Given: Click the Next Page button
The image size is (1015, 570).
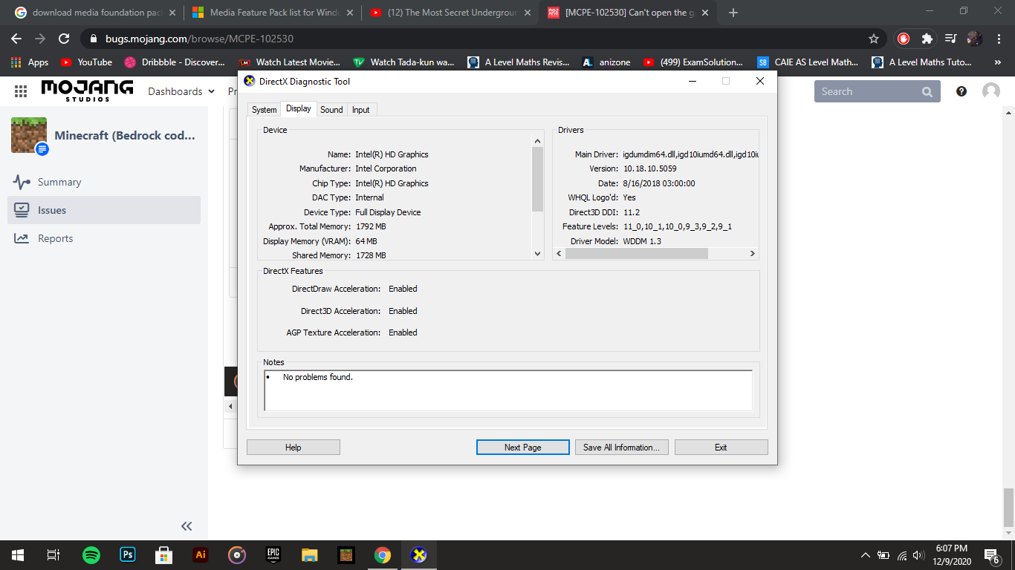Looking at the screenshot, I should [x=522, y=448].
